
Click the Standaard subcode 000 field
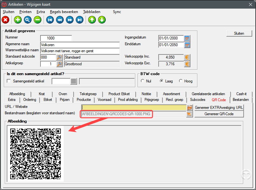tap(48, 57)
